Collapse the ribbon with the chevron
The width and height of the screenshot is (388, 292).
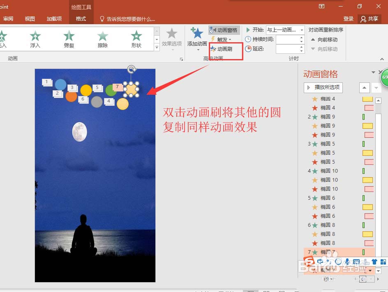[x=382, y=59]
